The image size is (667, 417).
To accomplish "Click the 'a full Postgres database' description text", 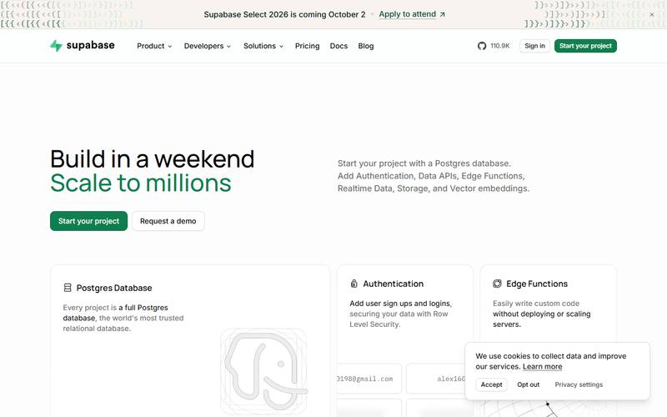I will tap(115, 312).
